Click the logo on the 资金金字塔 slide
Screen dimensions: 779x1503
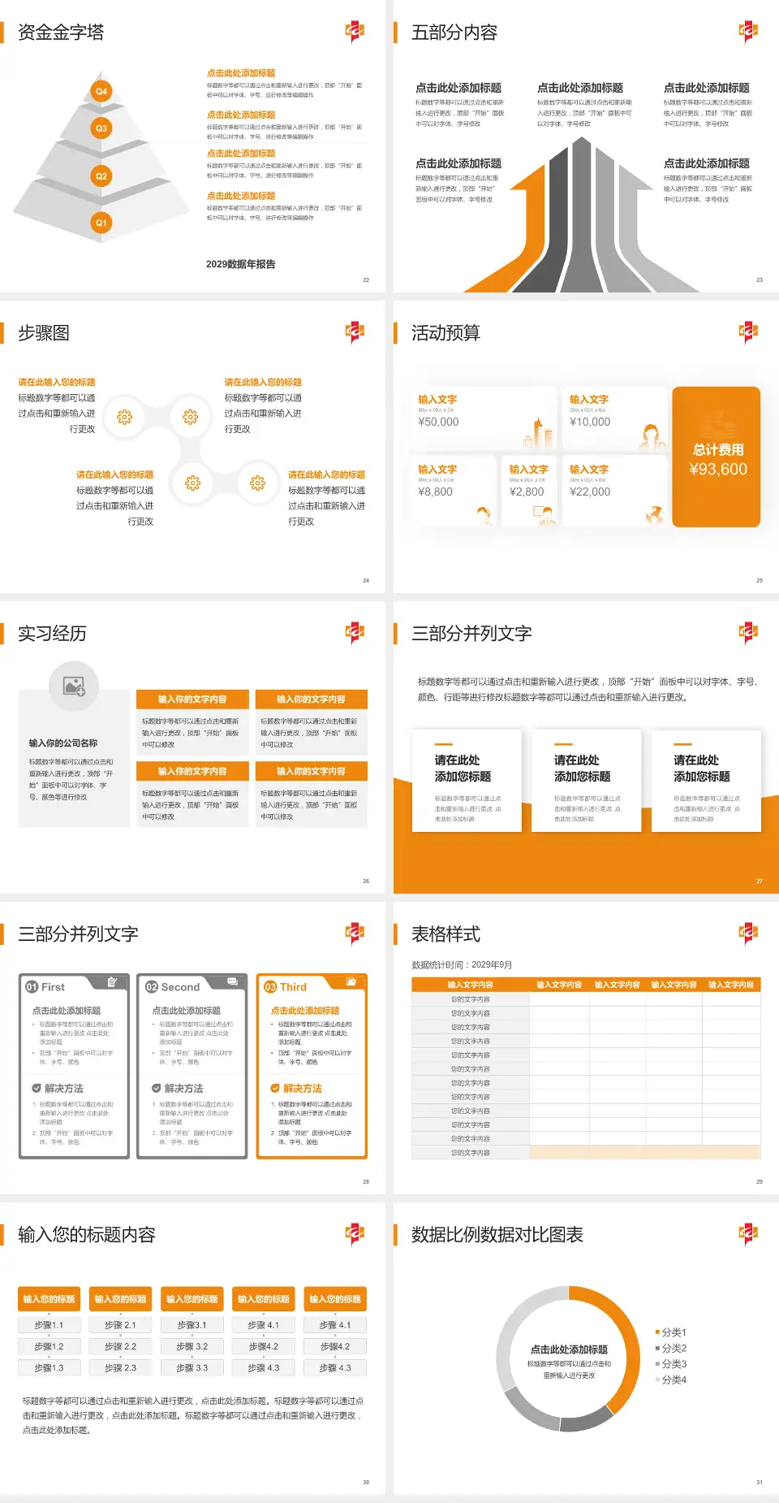point(355,32)
